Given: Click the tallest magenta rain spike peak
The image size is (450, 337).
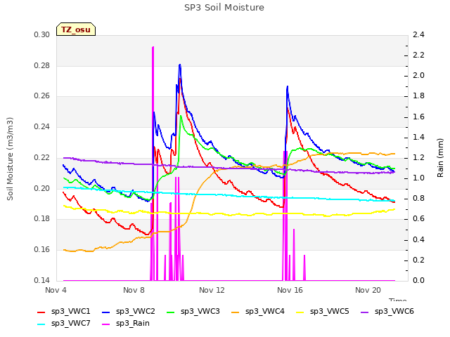Looking at the screenshot, I should 153,47.
